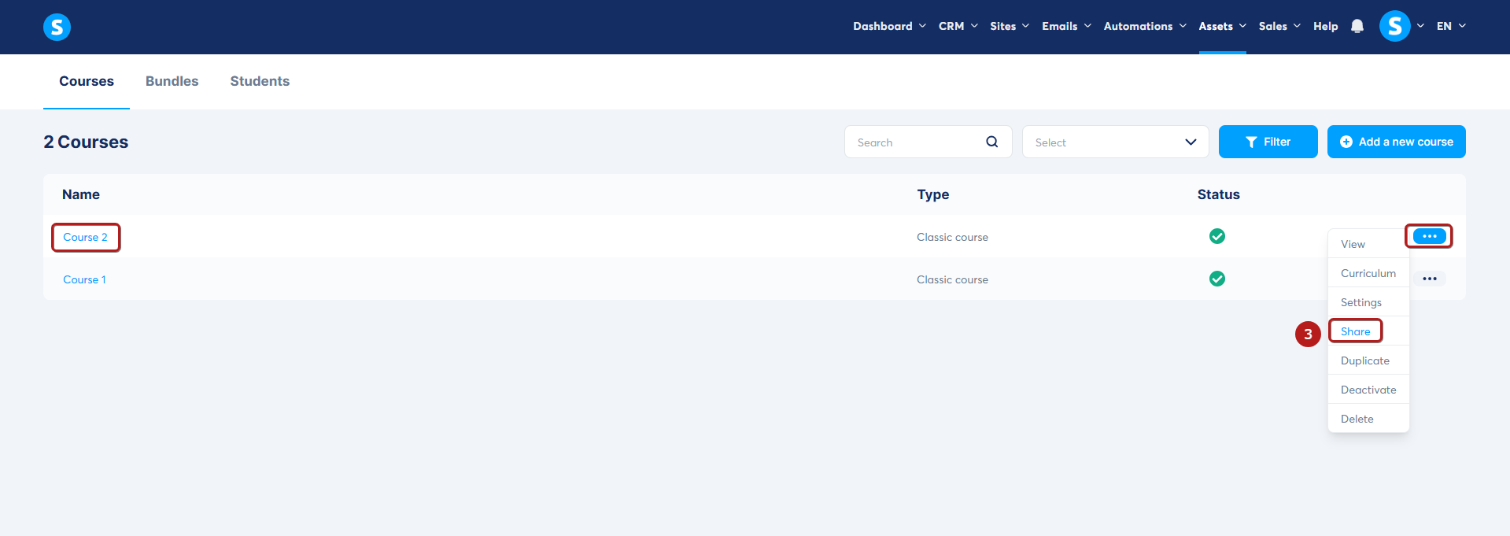Screen dimensions: 1510x536
Task: Click the Status column header
Action: (x=1219, y=194)
